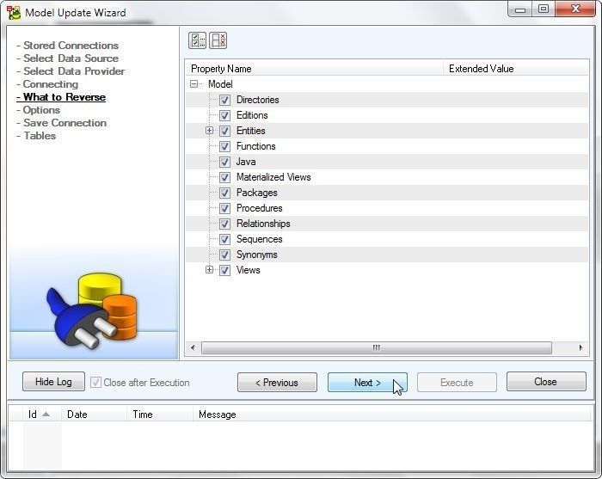The image size is (602, 479).
Task: Expand the Entities tree node
Action: tap(209, 131)
